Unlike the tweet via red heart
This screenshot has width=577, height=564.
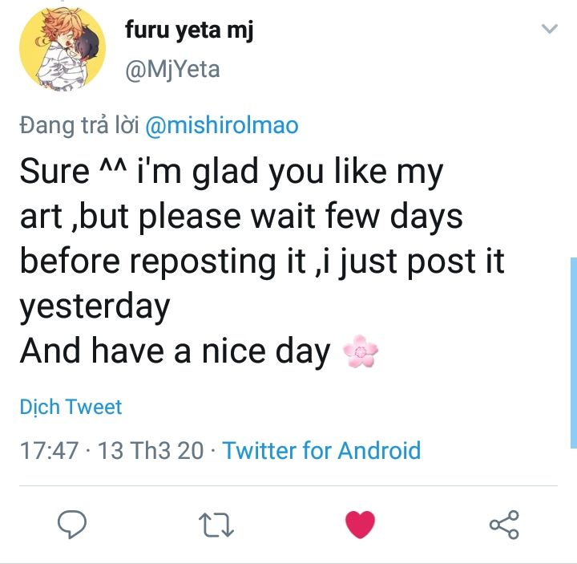click(360, 525)
